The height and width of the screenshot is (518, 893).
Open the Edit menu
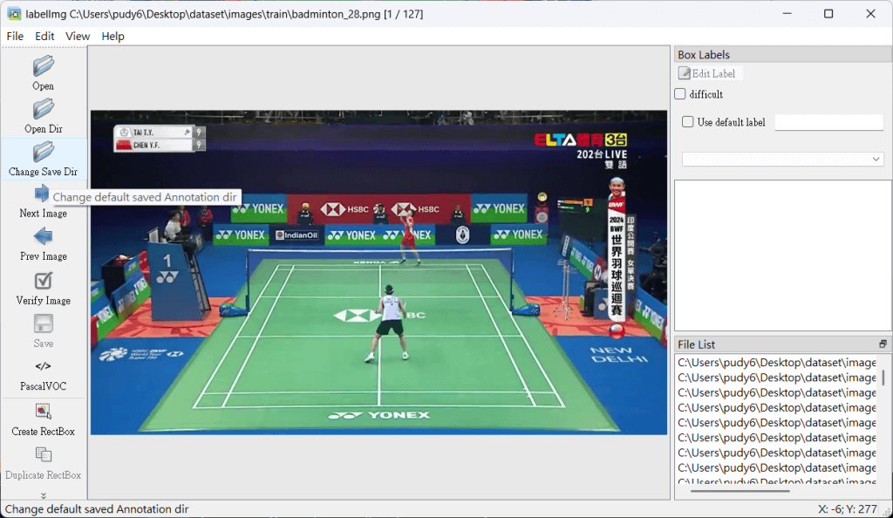point(44,36)
